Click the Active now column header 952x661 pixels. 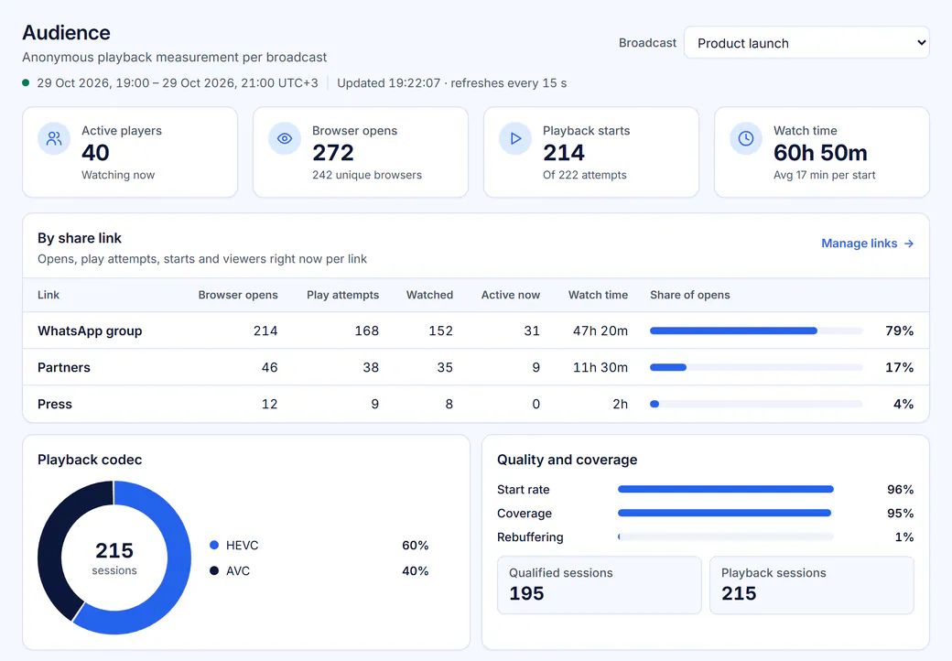pyautogui.click(x=510, y=295)
